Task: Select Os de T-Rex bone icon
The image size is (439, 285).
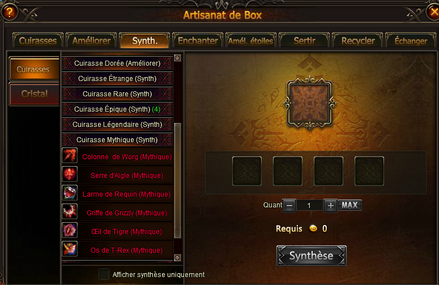Action: (x=70, y=249)
